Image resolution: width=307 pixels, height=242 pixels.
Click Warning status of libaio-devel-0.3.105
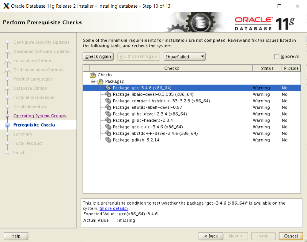(261, 94)
